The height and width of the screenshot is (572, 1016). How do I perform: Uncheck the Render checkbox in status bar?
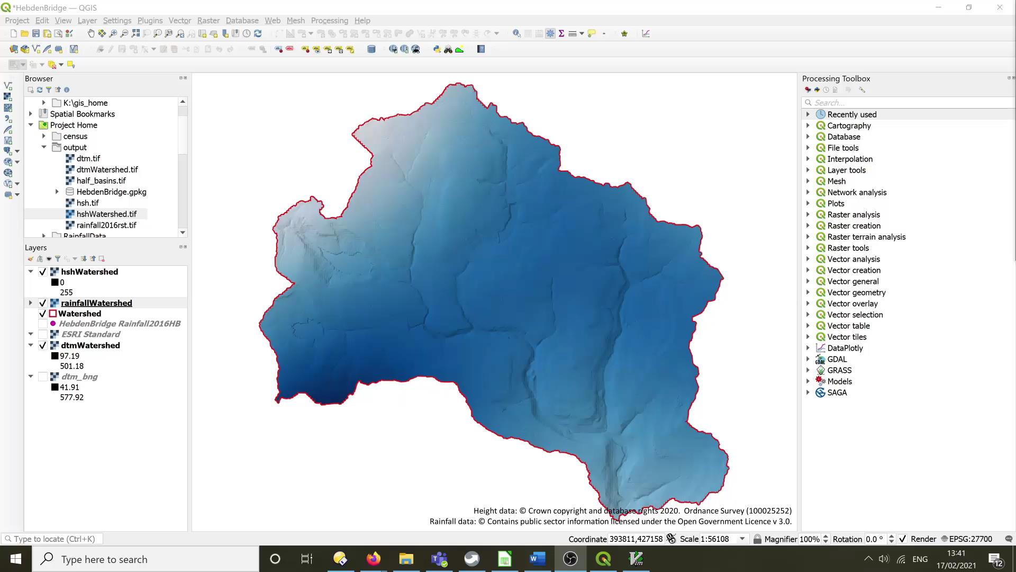902,539
